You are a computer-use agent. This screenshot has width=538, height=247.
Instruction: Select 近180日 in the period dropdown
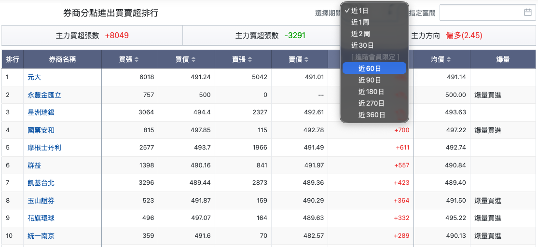click(x=374, y=92)
